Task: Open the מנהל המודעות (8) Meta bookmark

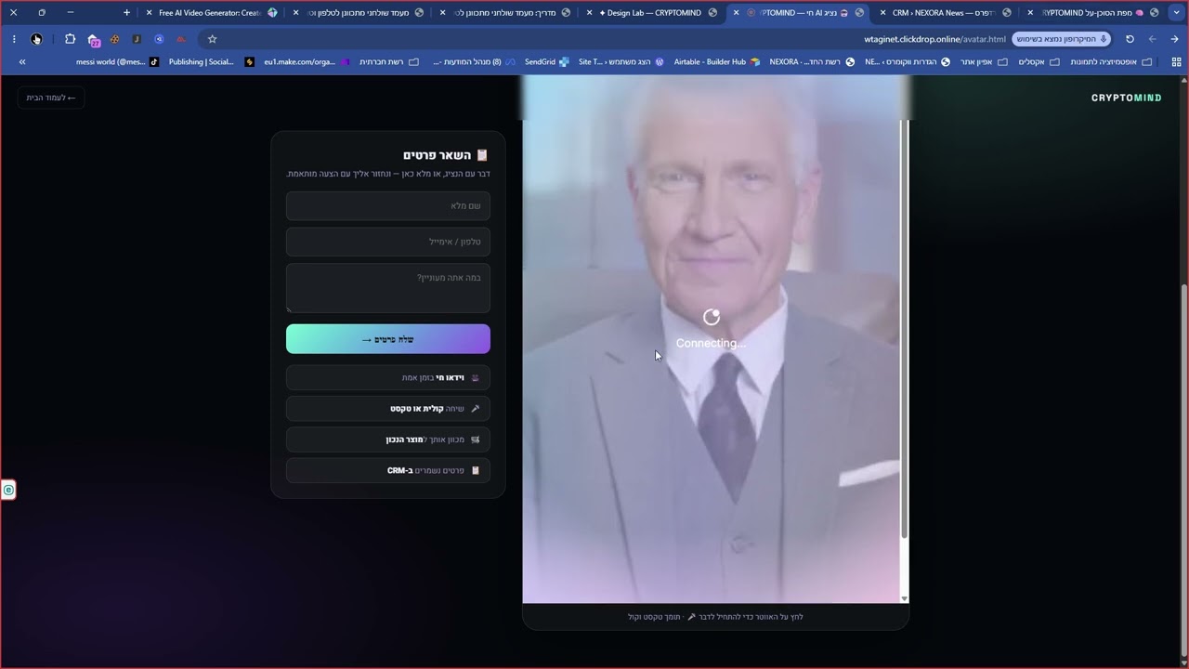Action: (473, 62)
